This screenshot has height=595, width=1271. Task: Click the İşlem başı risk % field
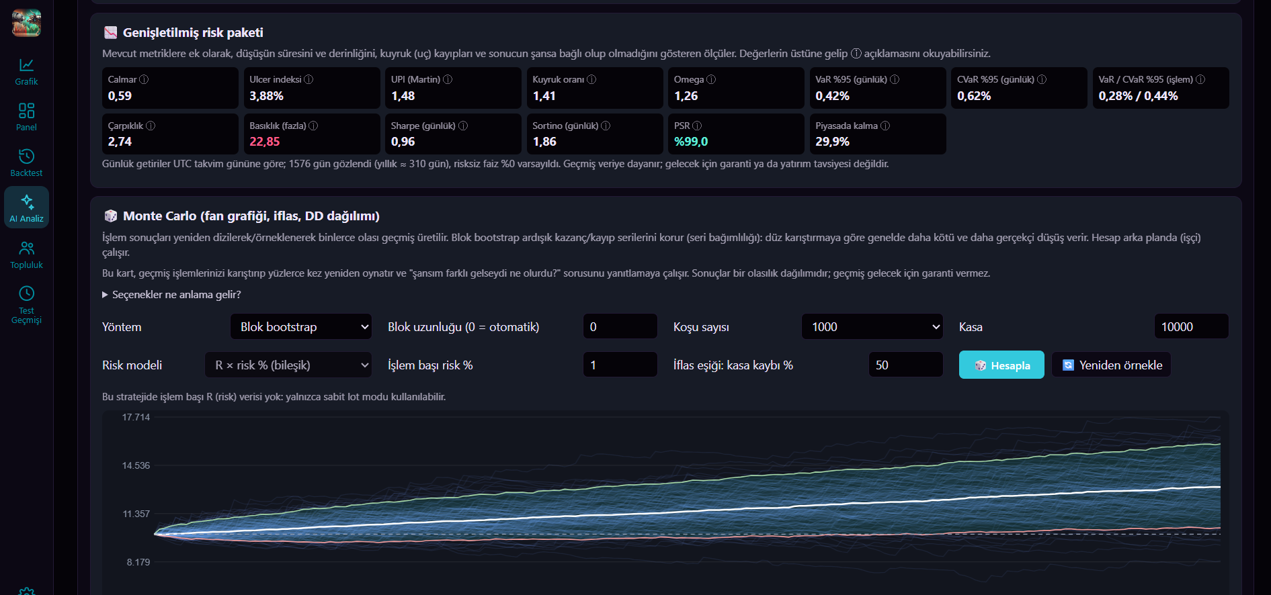coord(620,365)
